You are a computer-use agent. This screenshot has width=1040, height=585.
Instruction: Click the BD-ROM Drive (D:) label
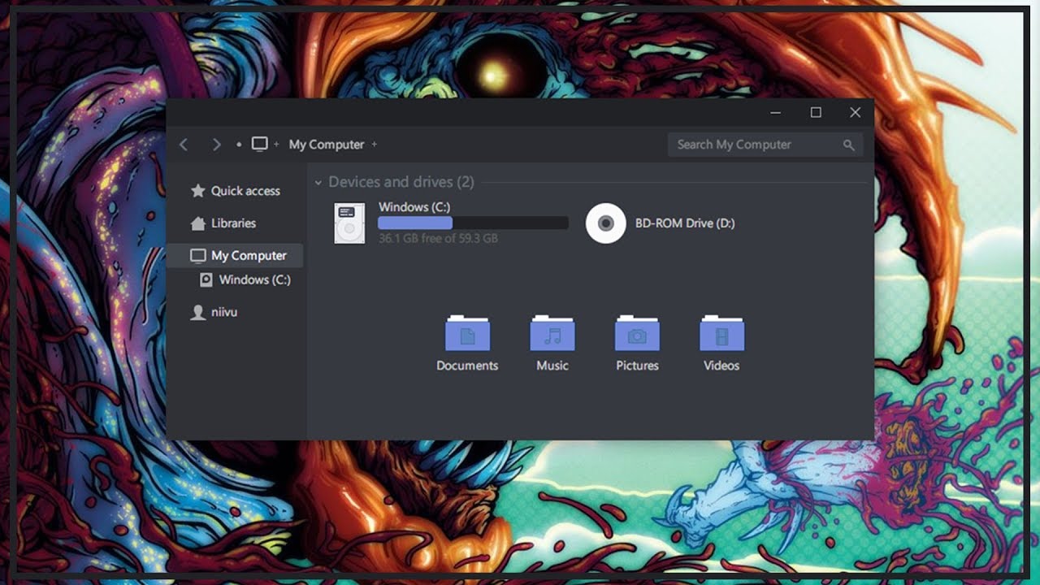point(685,223)
